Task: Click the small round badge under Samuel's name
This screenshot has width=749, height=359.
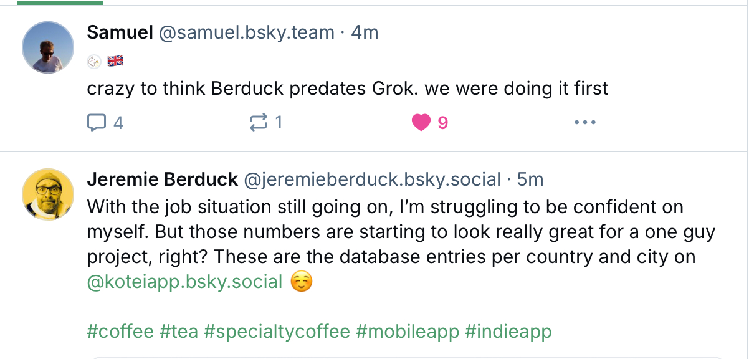Action: [x=94, y=61]
